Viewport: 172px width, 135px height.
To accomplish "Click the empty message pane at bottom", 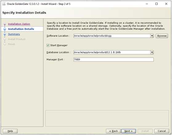I will 107,118.
